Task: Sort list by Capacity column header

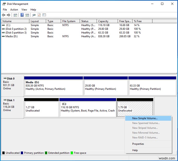Action: tap(103, 21)
